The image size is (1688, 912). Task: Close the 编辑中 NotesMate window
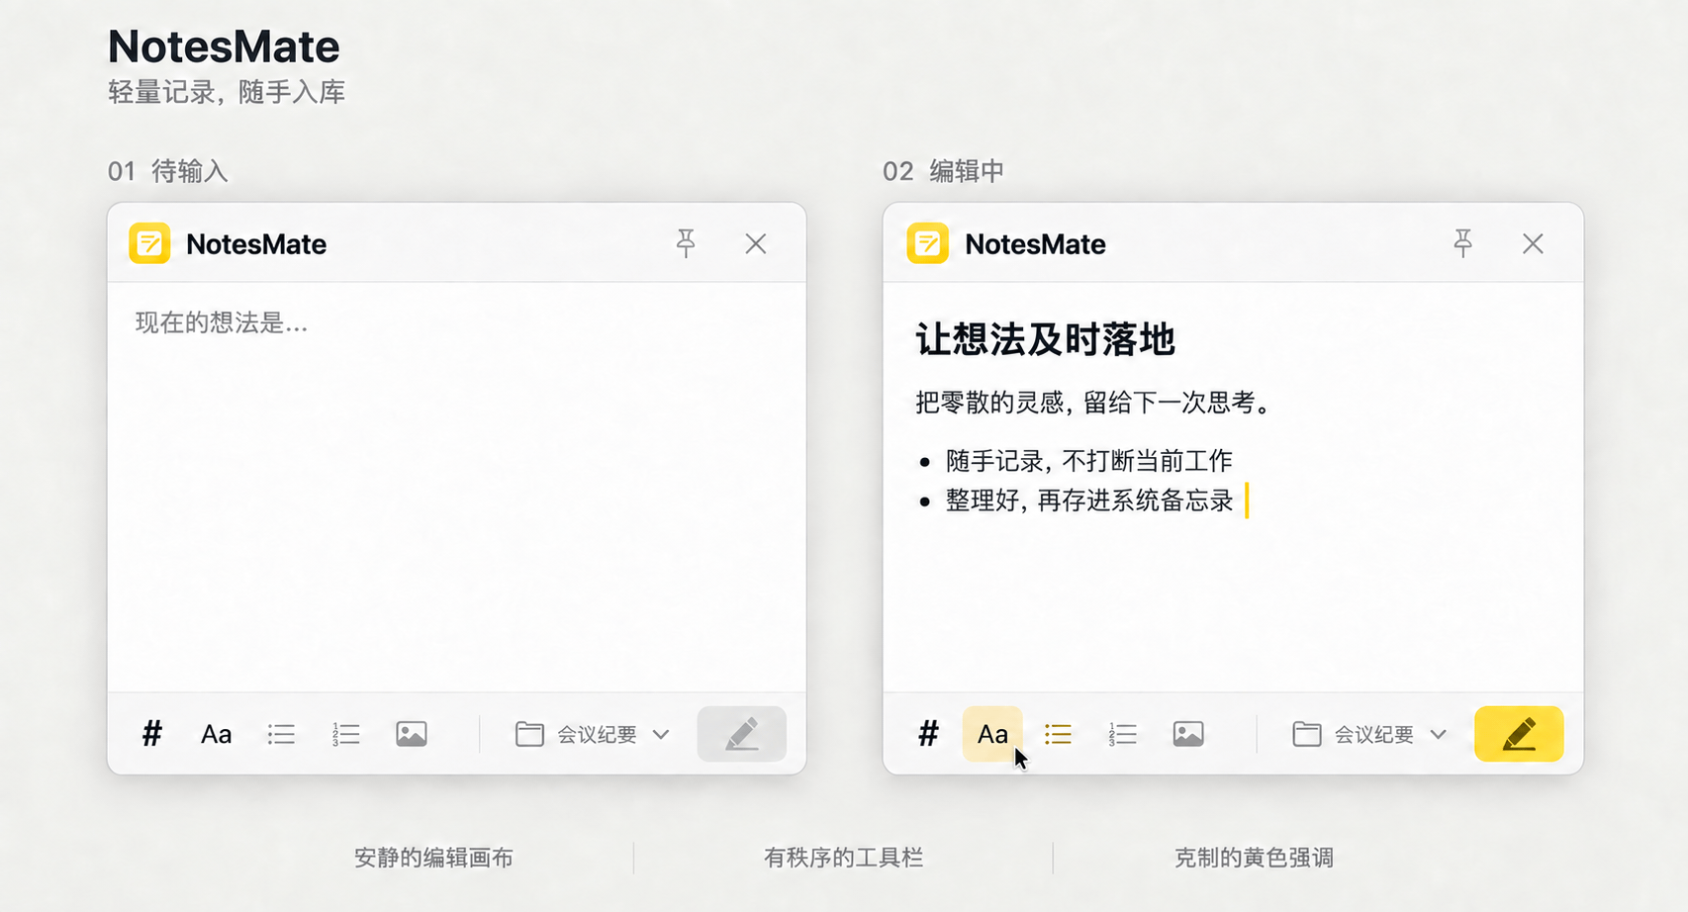[x=1533, y=243]
